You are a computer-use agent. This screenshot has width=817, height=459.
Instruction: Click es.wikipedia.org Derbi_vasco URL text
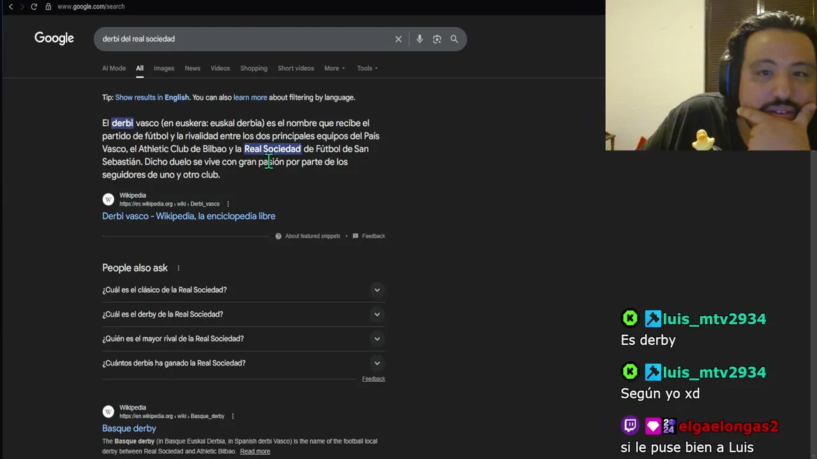click(x=169, y=204)
